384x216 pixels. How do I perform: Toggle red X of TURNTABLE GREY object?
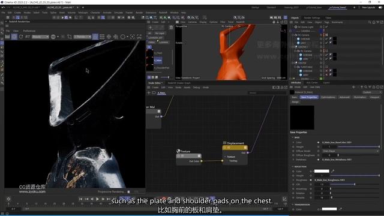tap(326, 75)
